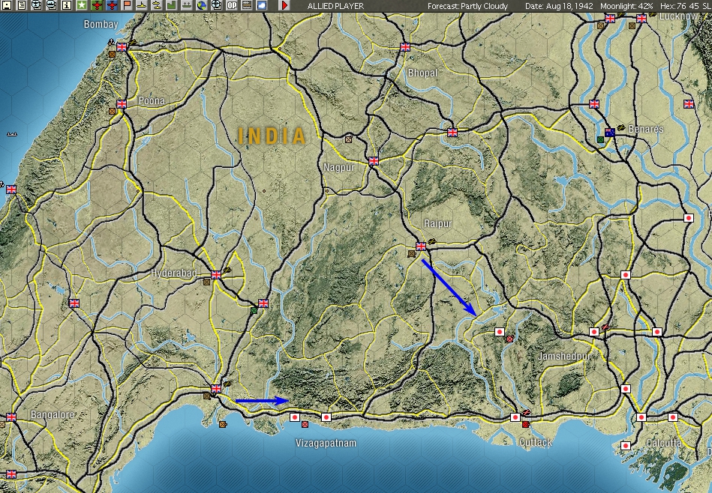Click the orange flag toolbar icon
This screenshot has width=712, height=493.
pos(127,5)
